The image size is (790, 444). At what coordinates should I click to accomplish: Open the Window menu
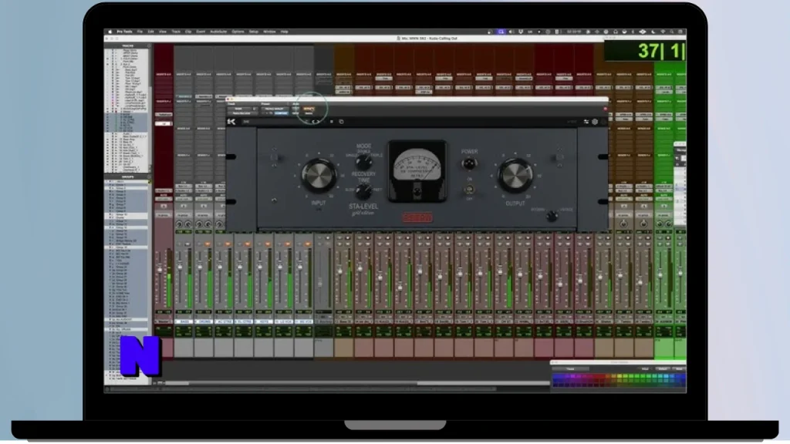269,32
